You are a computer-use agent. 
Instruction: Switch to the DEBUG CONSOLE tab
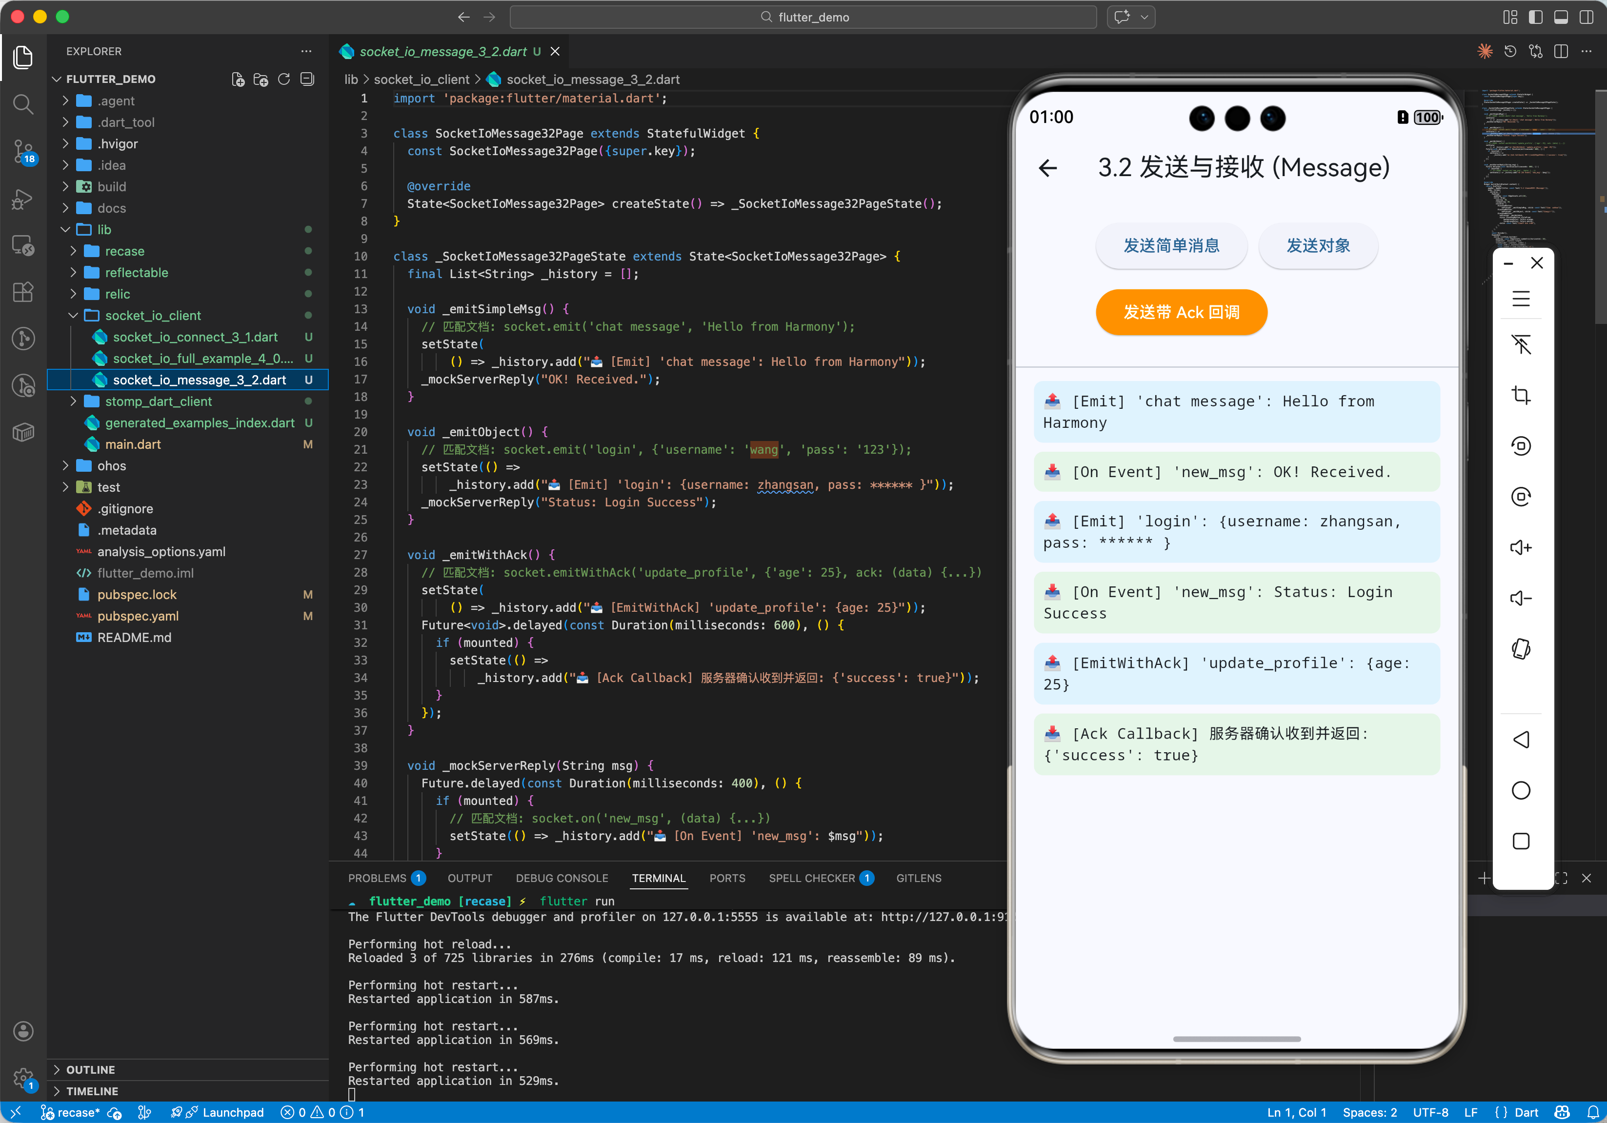click(562, 878)
